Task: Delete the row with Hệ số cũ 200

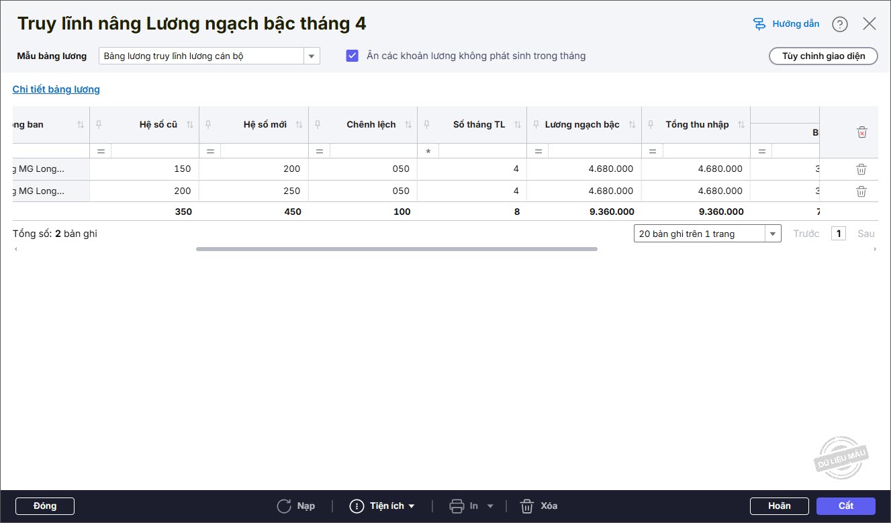Action: [x=861, y=191]
